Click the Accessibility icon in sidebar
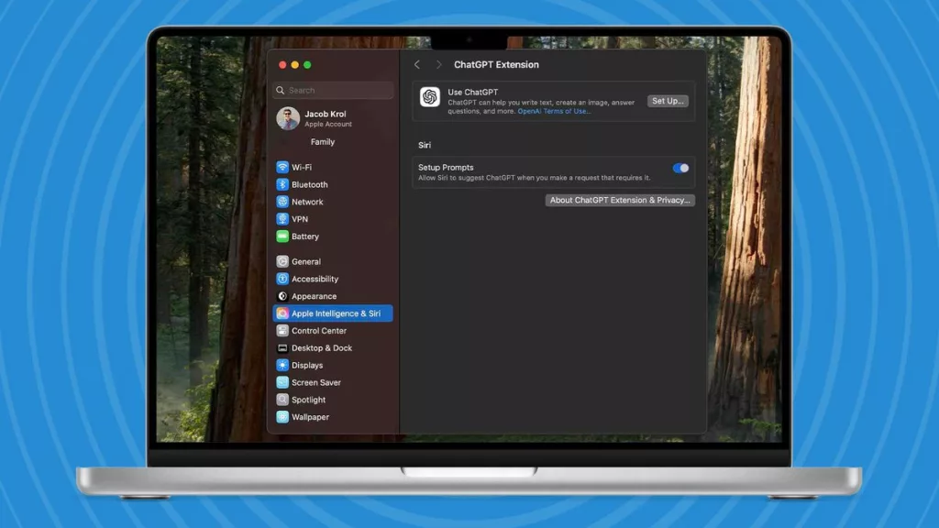The height and width of the screenshot is (528, 939). 282,279
